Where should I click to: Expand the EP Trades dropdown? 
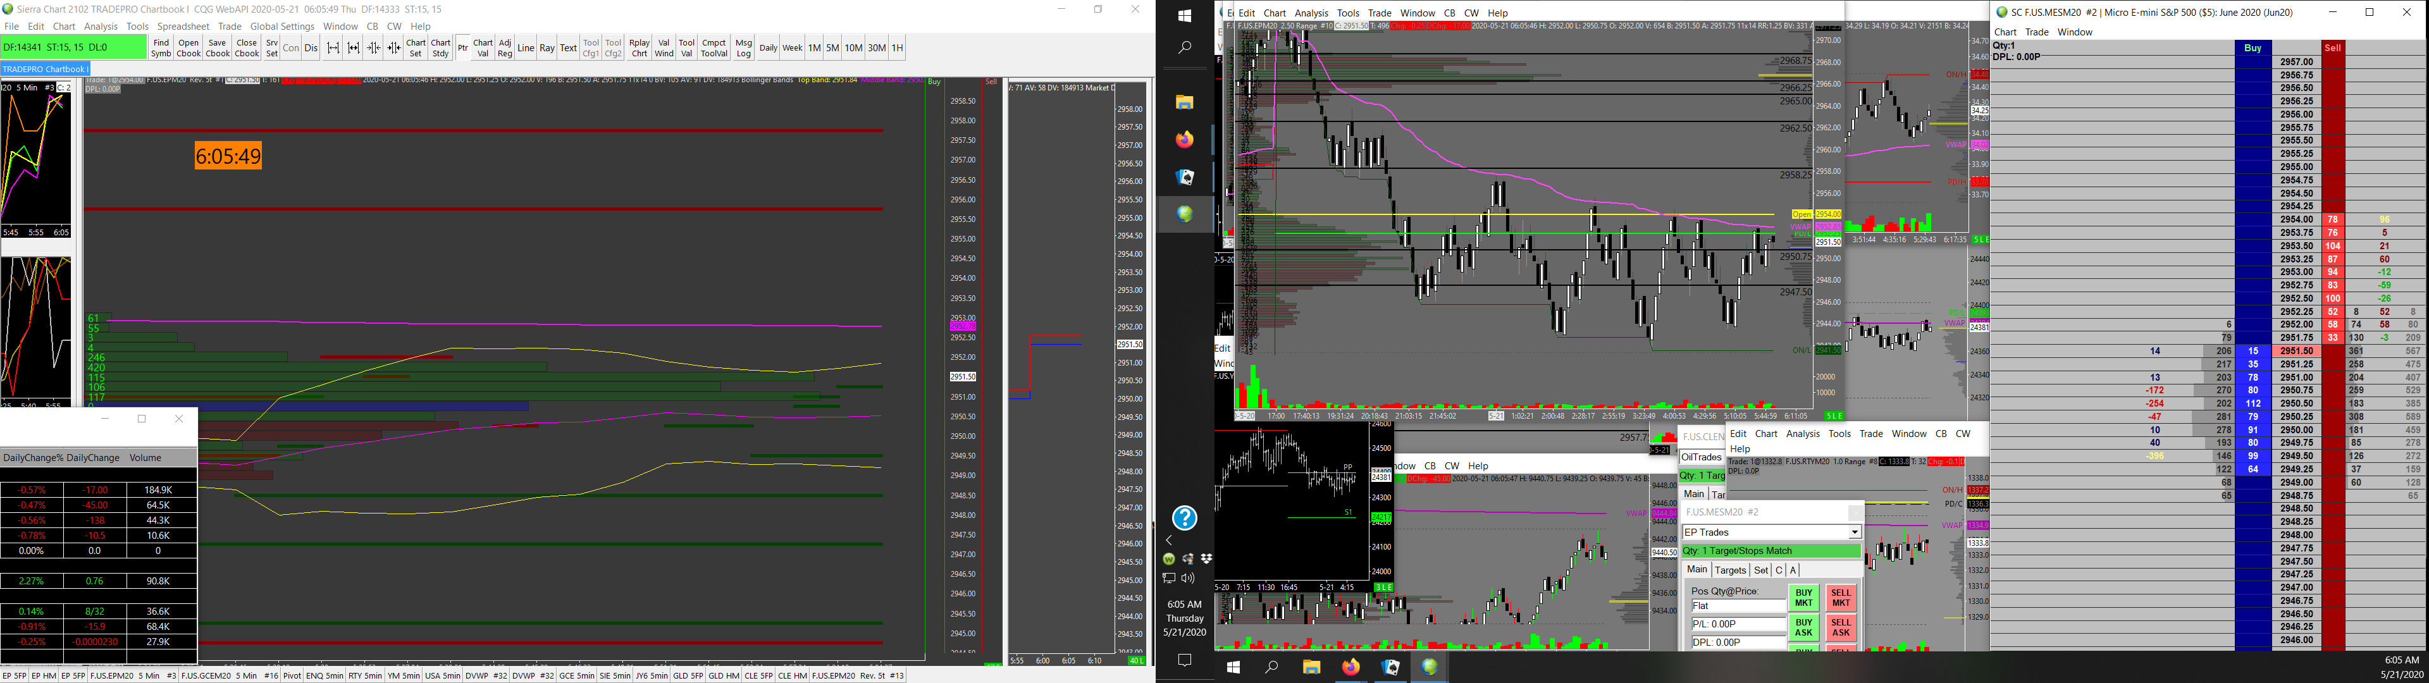coord(1854,533)
